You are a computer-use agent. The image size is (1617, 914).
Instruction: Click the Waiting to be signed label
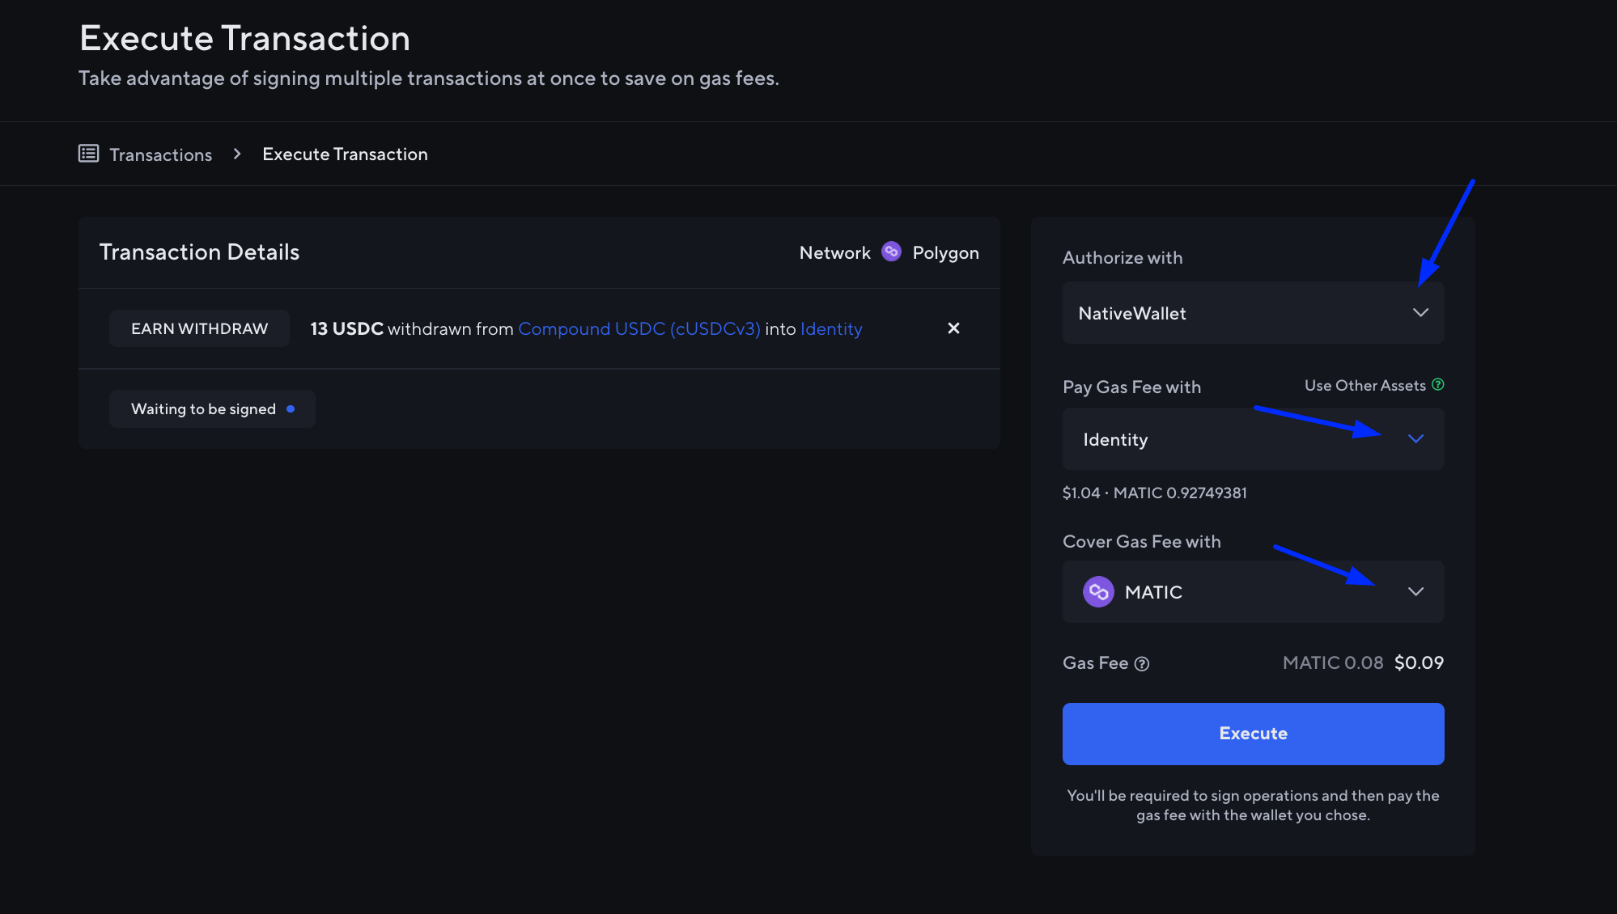coord(203,408)
